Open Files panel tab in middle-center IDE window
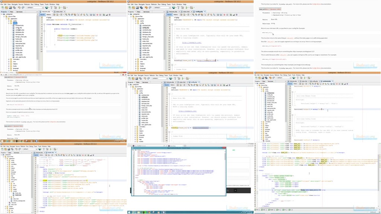 click(138, 82)
